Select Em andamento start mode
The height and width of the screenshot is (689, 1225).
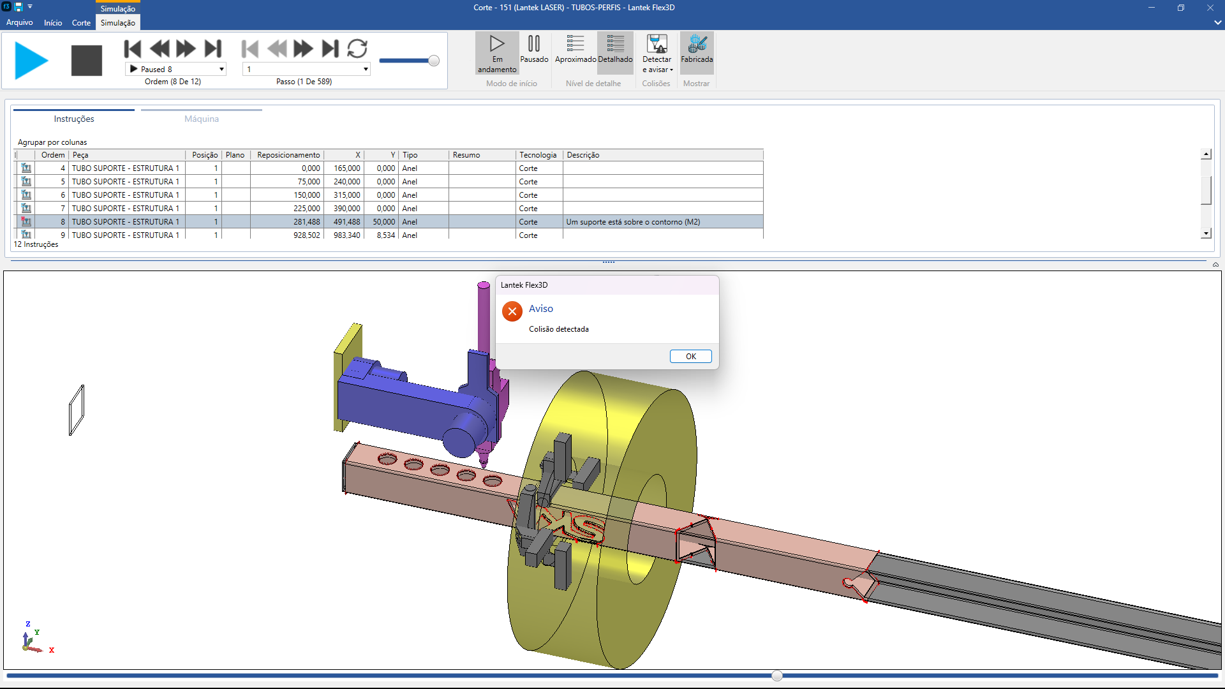point(497,54)
